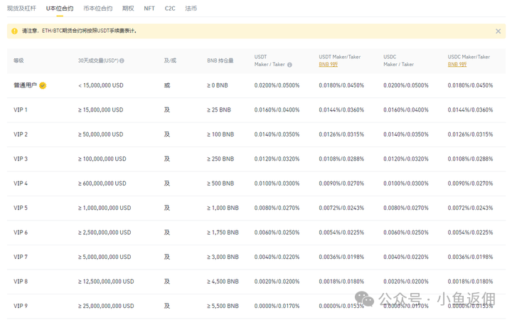This screenshot has width=512, height=320.
Task: Click the ≥ 1,000,000,000 USD volume cell
Action: (105, 208)
